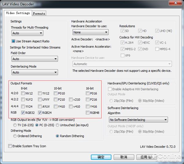The width and height of the screenshot is (184, 164).
Task: Enable MPEG-4 hardware decoding checkbox
Action: click(x=157, y=49)
